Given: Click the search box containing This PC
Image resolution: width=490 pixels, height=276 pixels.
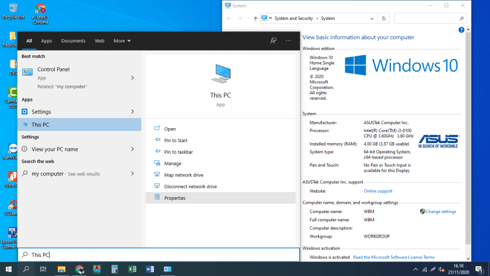Looking at the screenshot, I should tap(159, 255).
